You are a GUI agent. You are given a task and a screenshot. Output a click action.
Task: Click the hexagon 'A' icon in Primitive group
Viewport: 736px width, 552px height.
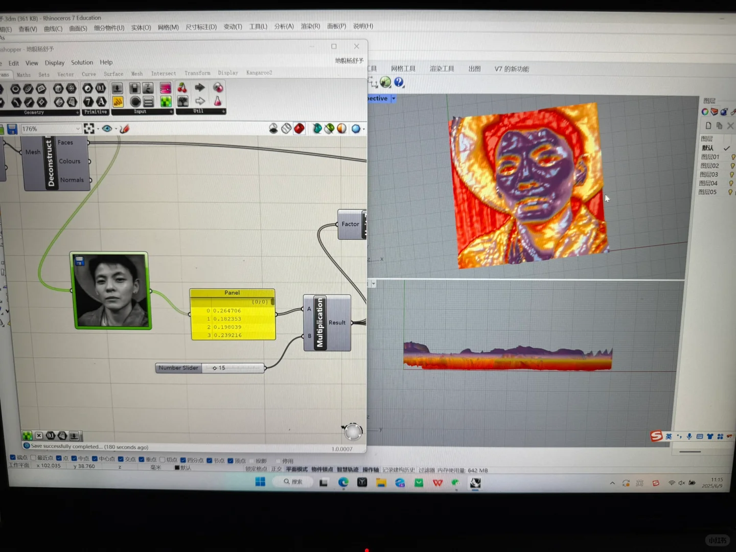(x=101, y=102)
